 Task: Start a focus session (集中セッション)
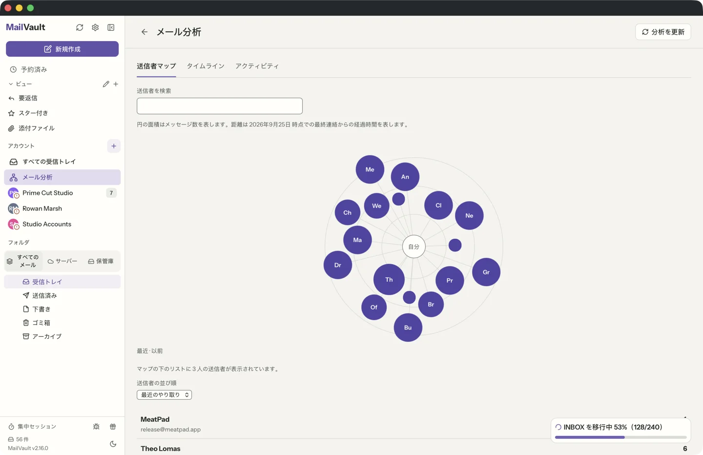[x=32, y=426]
